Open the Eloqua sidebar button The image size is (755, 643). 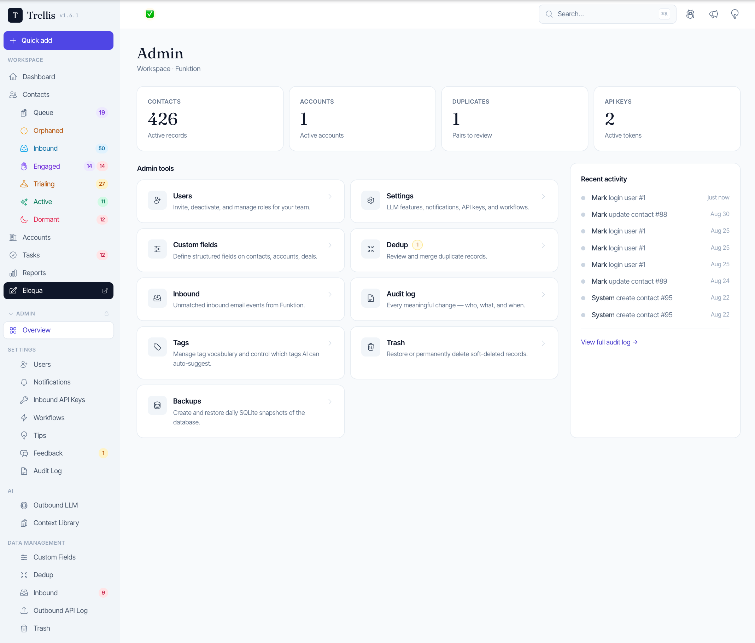coord(58,291)
